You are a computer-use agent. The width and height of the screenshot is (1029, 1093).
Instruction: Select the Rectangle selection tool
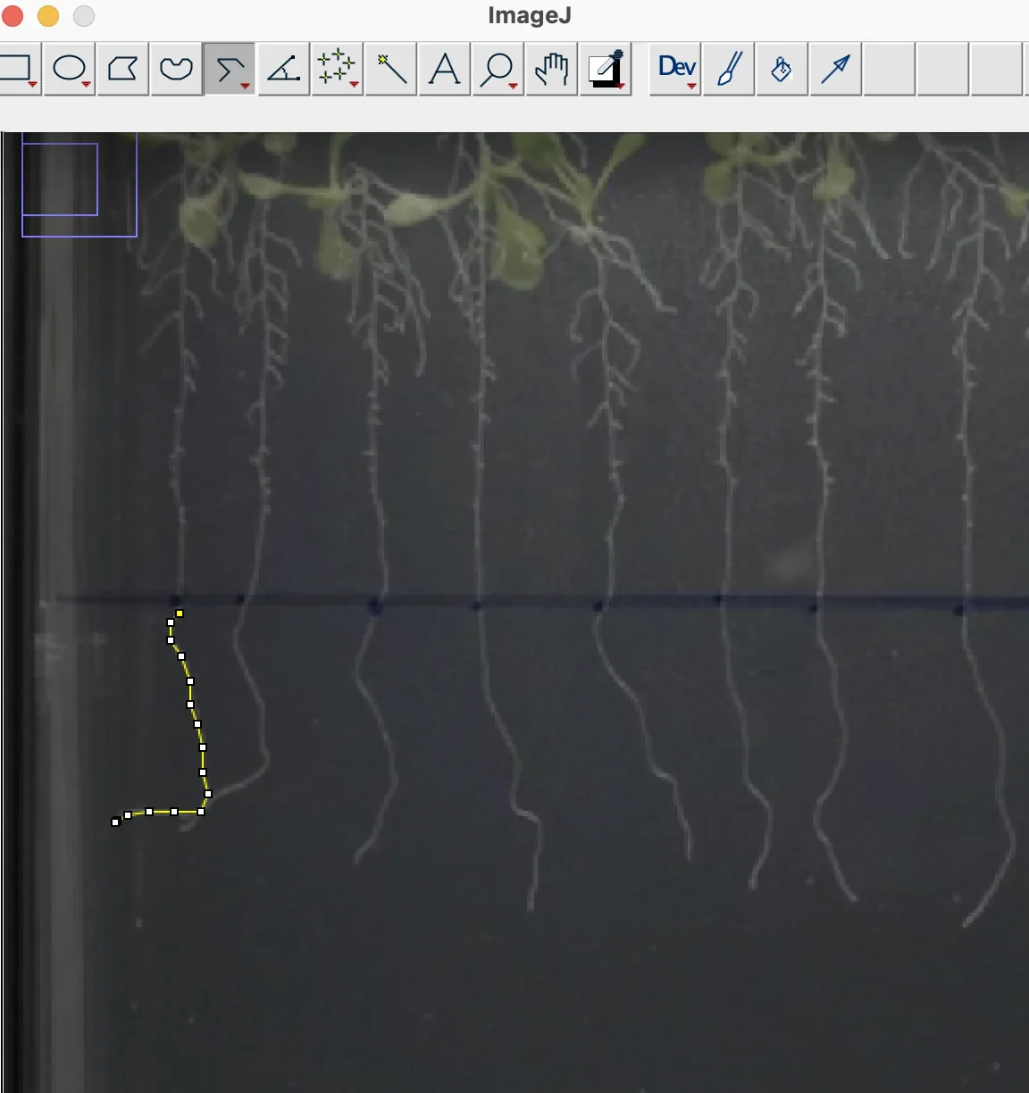coord(20,69)
